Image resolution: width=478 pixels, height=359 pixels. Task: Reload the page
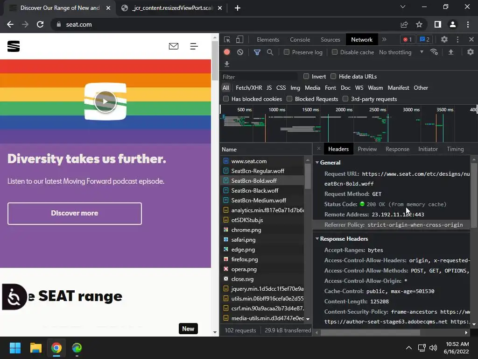[x=40, y=24]
